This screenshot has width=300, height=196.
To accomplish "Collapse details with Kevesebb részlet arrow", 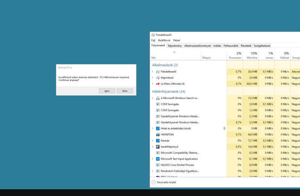I will 153,182.
